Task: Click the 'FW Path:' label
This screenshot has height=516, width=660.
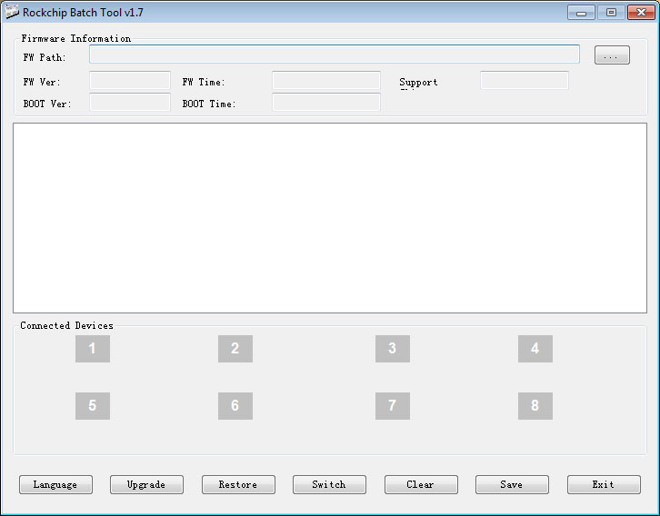Action: (x=45, y=57)
